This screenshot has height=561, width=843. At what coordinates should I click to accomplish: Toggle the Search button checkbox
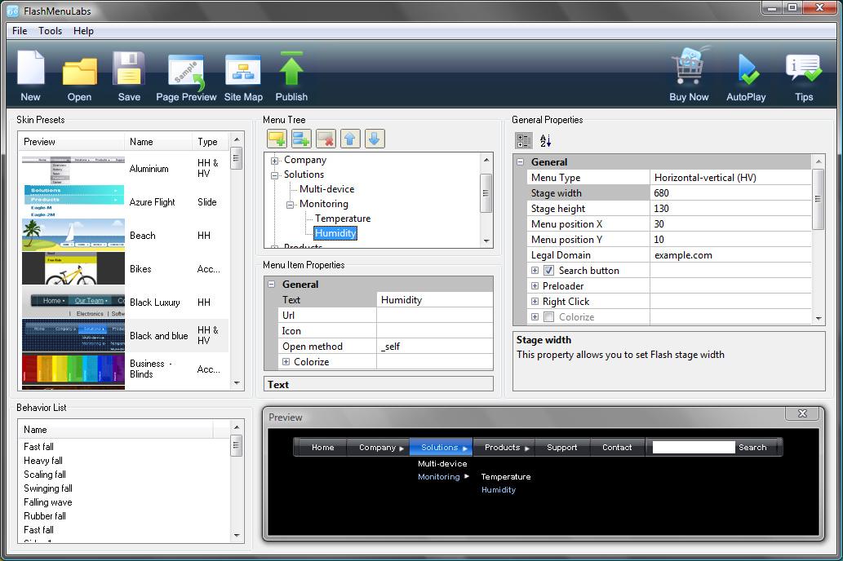[x=549, y=271]
